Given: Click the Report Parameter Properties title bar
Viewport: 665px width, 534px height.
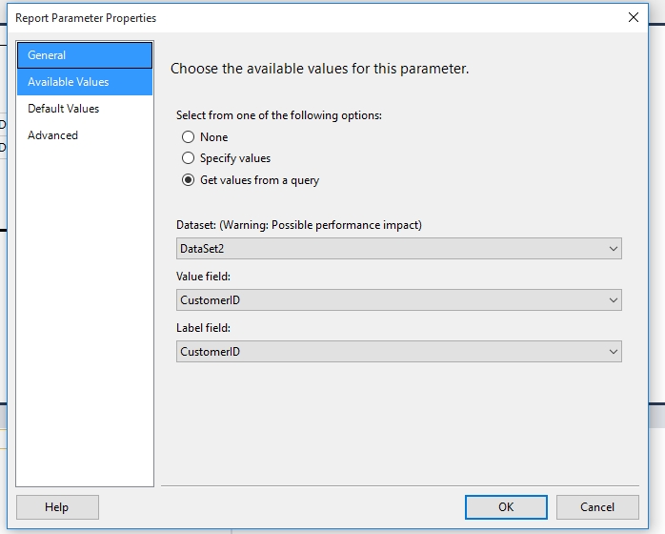Looking at the screenshot, I should point(286,17).
